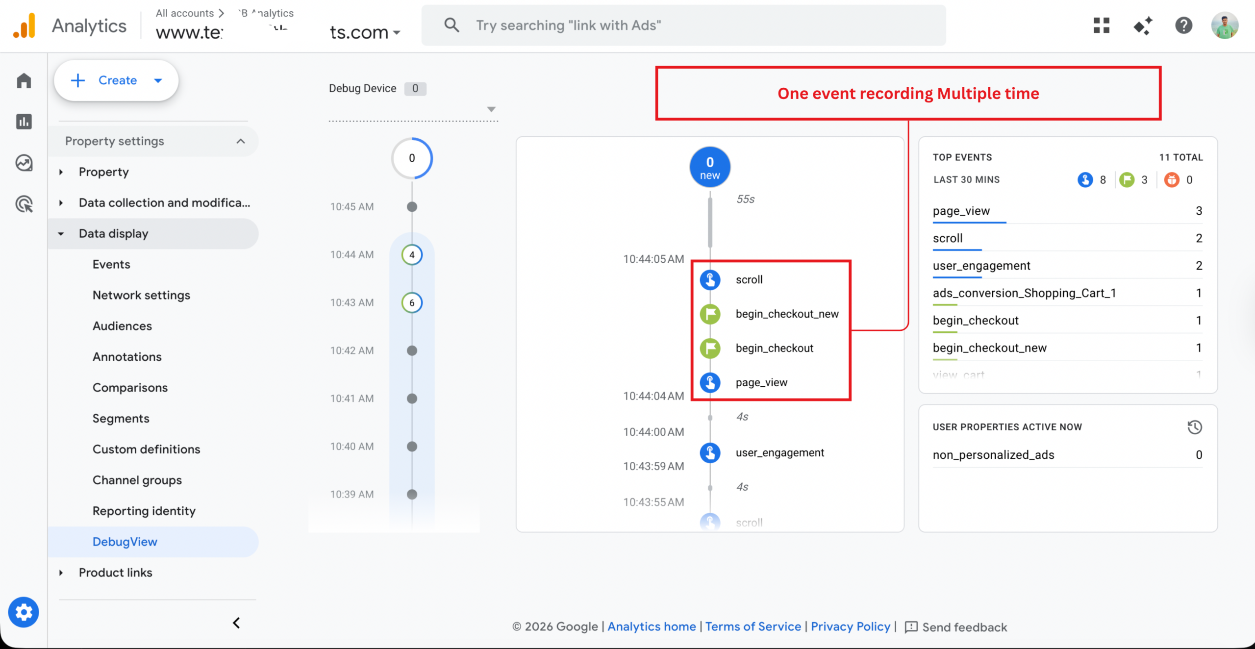Image resolution: width=1255 pixels, height=649 pixels.
Task: Open the Google apps grid icon
Action: [x=1101, y=25]
